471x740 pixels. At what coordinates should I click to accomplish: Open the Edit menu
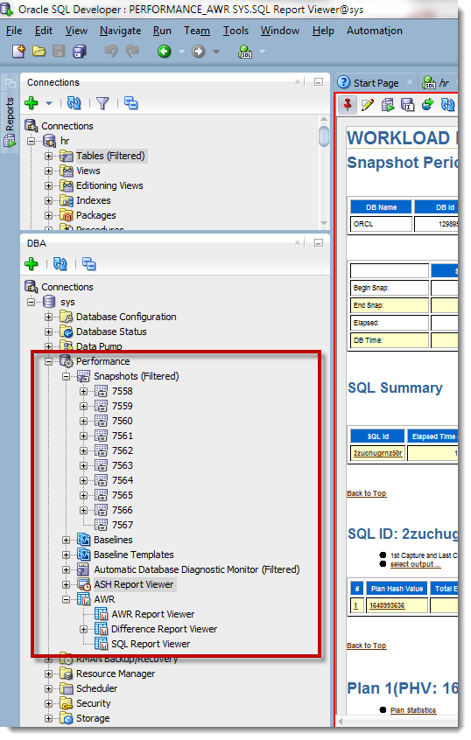point(44,31)
